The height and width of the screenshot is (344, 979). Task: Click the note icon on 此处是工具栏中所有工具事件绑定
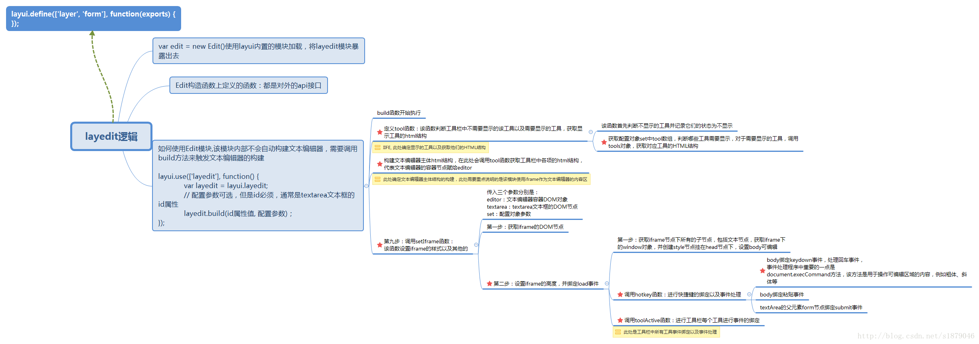tap(618, 332)
